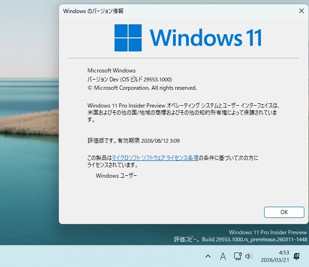Screen dimensions: 309x267
Task: Click the Microsoft Corporation copyright line
Action: 142,88
